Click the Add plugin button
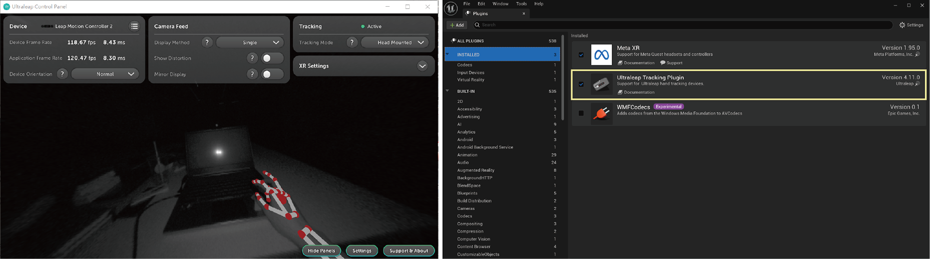Screen dimensions: 930x259 pyautogui.click(x=457, y=25)
